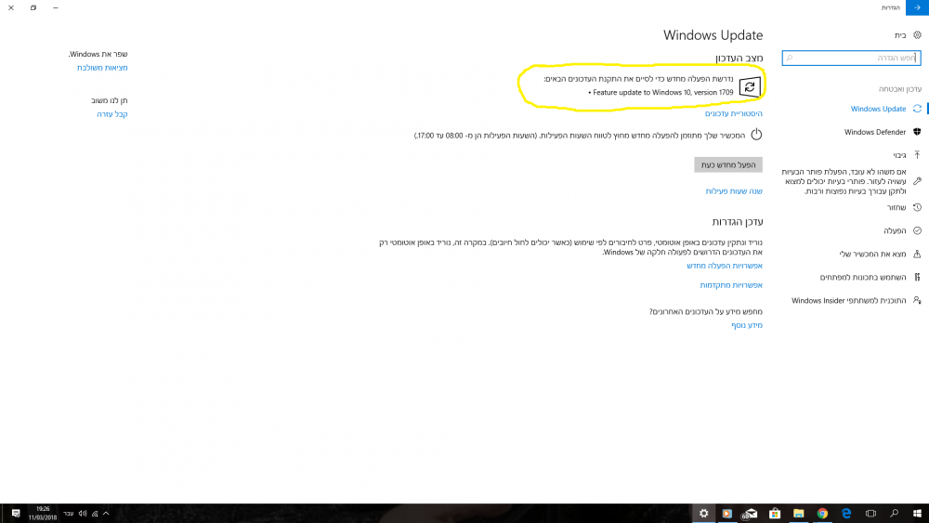Open File Explorer from the taskbar
This screenshot has height=523, width=929.
tap(799, 514)
